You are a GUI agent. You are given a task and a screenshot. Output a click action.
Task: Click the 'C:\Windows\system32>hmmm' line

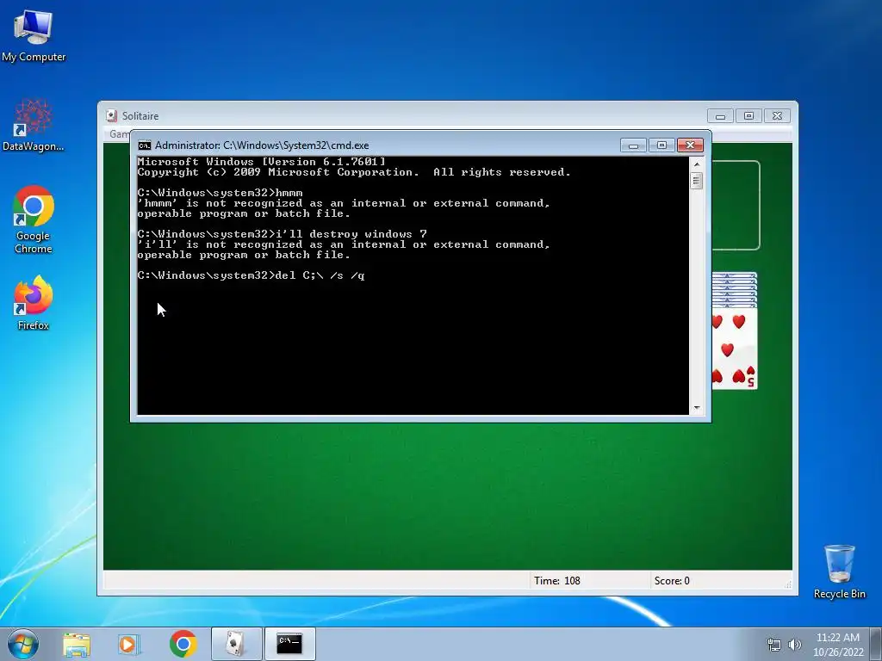[220, 193]
